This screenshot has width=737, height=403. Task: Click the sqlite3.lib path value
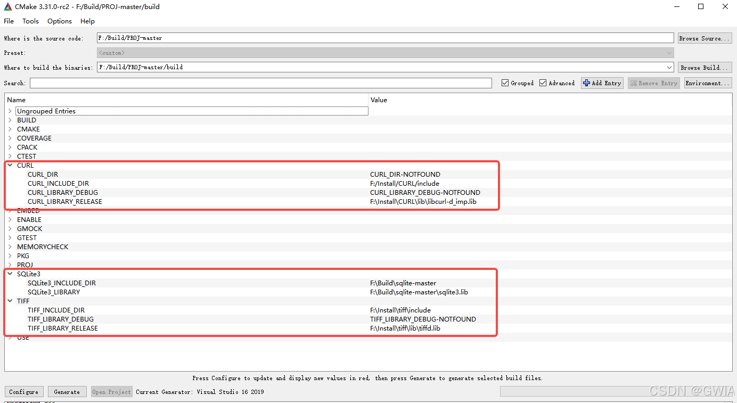coord(419,292)
